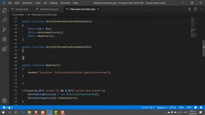This screenshot has height=115, width=205.
Task: Open the Debug menu
Action: click(53, 3)
